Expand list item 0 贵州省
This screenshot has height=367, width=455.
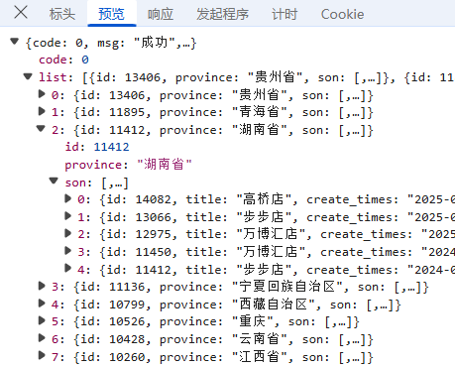pyautogui.click(x=42, y=94)
